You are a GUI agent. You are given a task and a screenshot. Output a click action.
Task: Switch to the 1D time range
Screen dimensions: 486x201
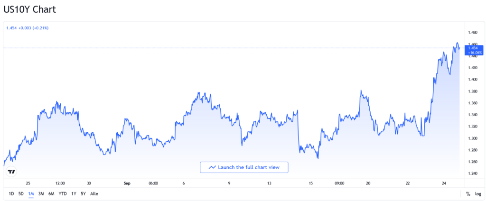pyautogui.click(x=11, y=193)
